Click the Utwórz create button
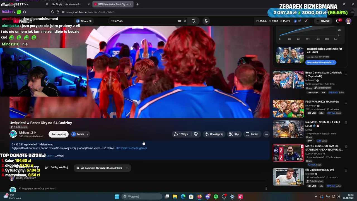 [323, 21]
